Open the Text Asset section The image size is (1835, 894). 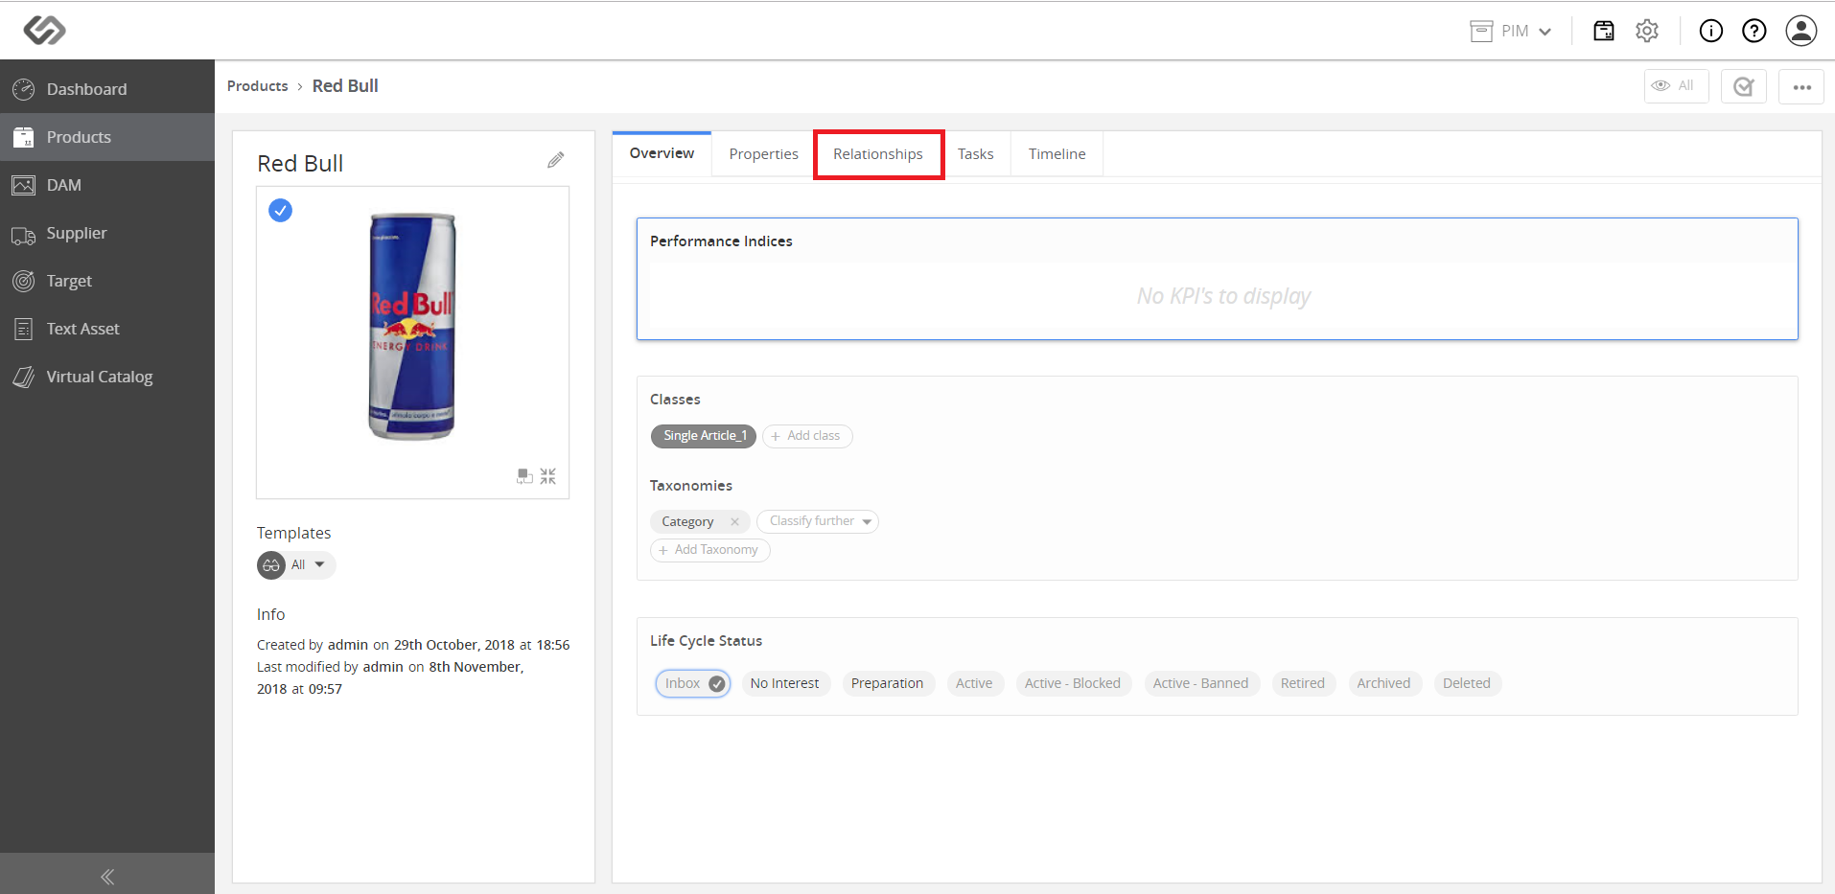coord(107,329)
